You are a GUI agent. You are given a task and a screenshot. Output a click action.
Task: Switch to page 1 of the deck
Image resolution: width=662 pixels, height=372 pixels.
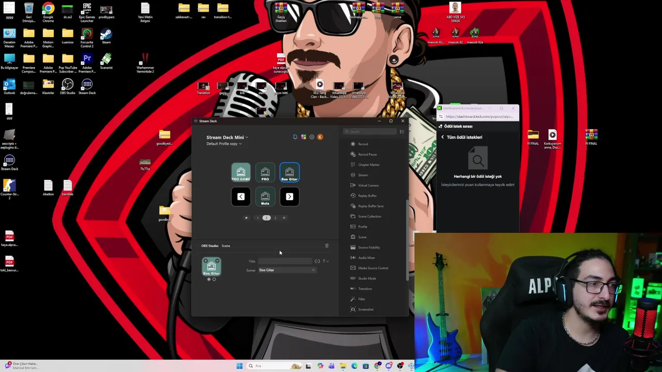(x=258, y=218)
